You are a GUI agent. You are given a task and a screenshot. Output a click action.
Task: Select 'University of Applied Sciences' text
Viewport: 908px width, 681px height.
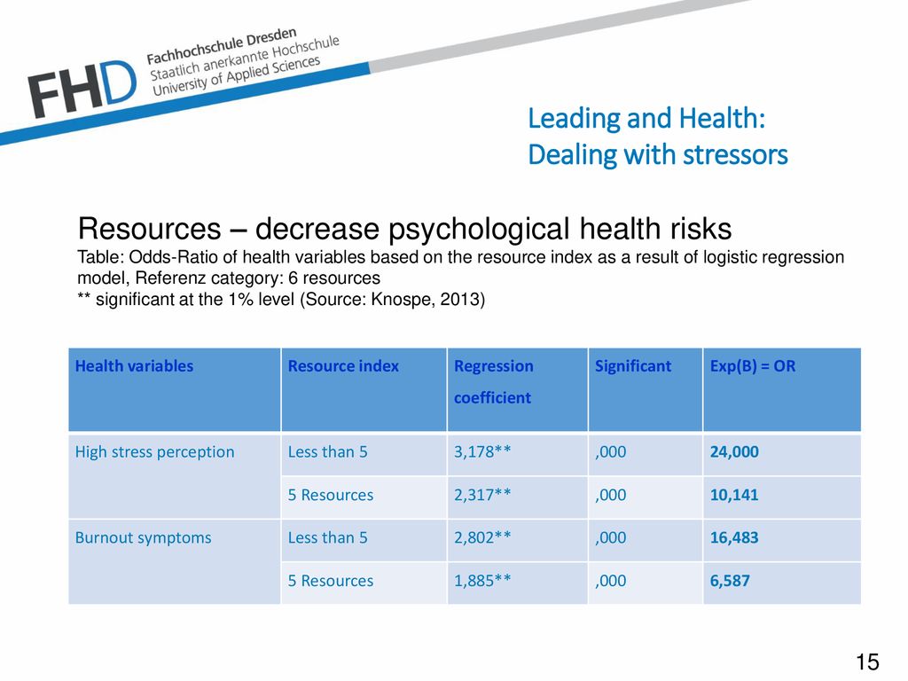(236, 76)
